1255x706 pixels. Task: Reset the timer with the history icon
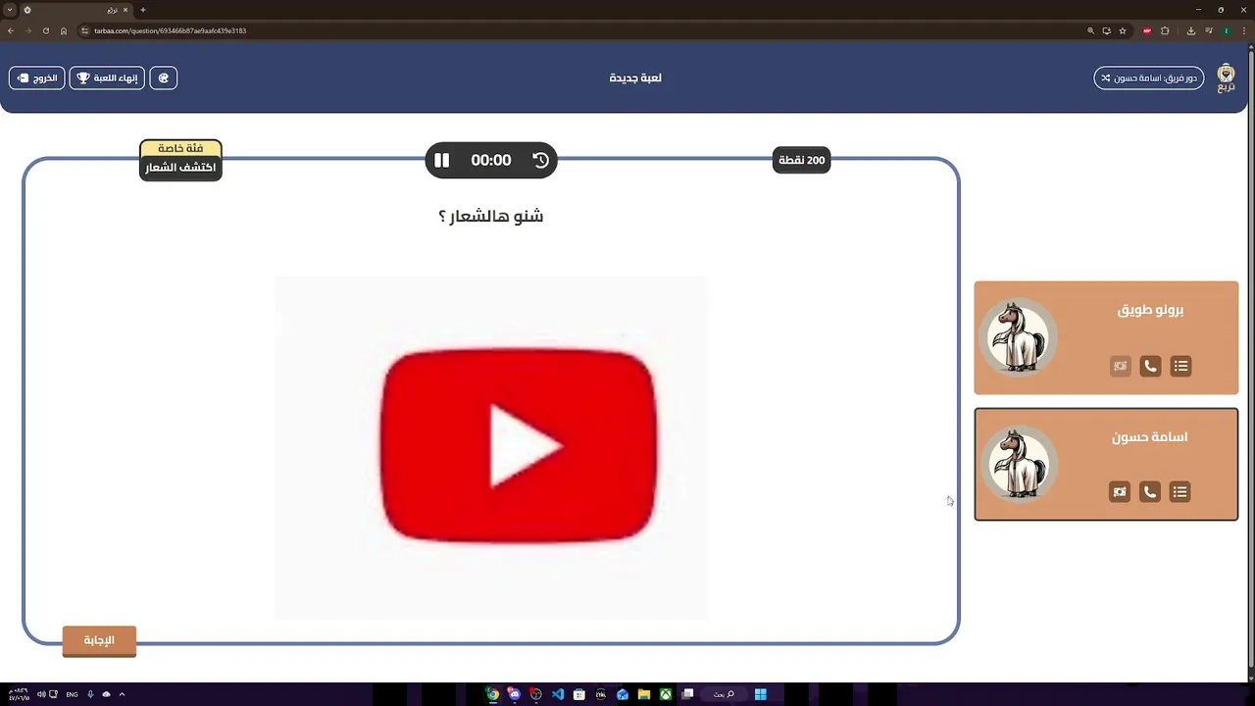(541, 160)
